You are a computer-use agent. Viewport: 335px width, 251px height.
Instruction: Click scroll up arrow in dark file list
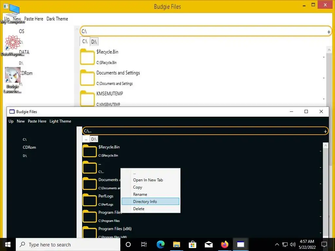[326, 145]
